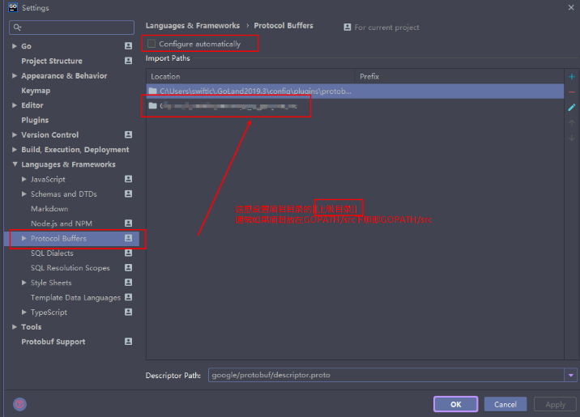Select the blurred second import path row

click(355, 106)
